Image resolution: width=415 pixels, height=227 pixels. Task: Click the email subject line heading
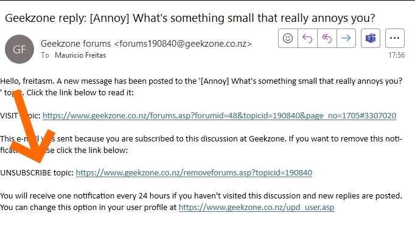(x=190, y=18)
